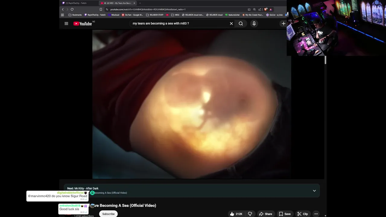Open the Da Fam Google Maps bookmark
The image size is (386, 217).
point(132,15)
